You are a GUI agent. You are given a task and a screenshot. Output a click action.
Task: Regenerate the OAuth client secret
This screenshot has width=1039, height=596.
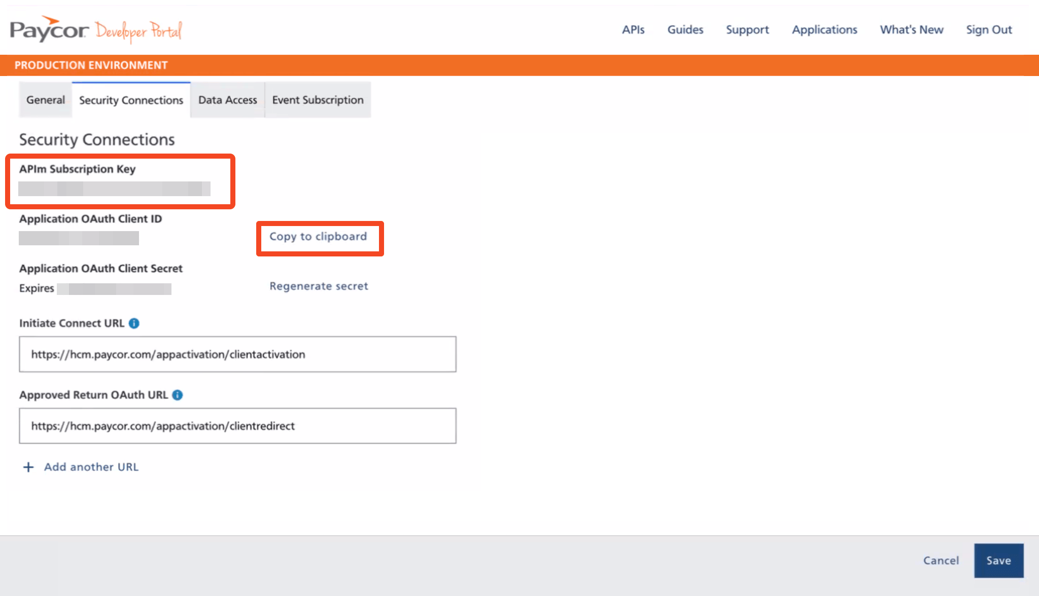(319, 286)
